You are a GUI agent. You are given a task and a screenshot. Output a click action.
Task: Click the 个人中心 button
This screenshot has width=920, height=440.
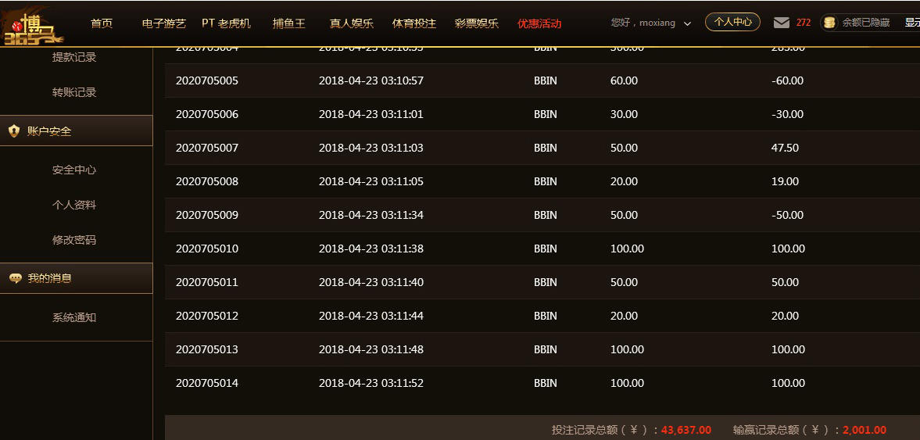point(732,22)
